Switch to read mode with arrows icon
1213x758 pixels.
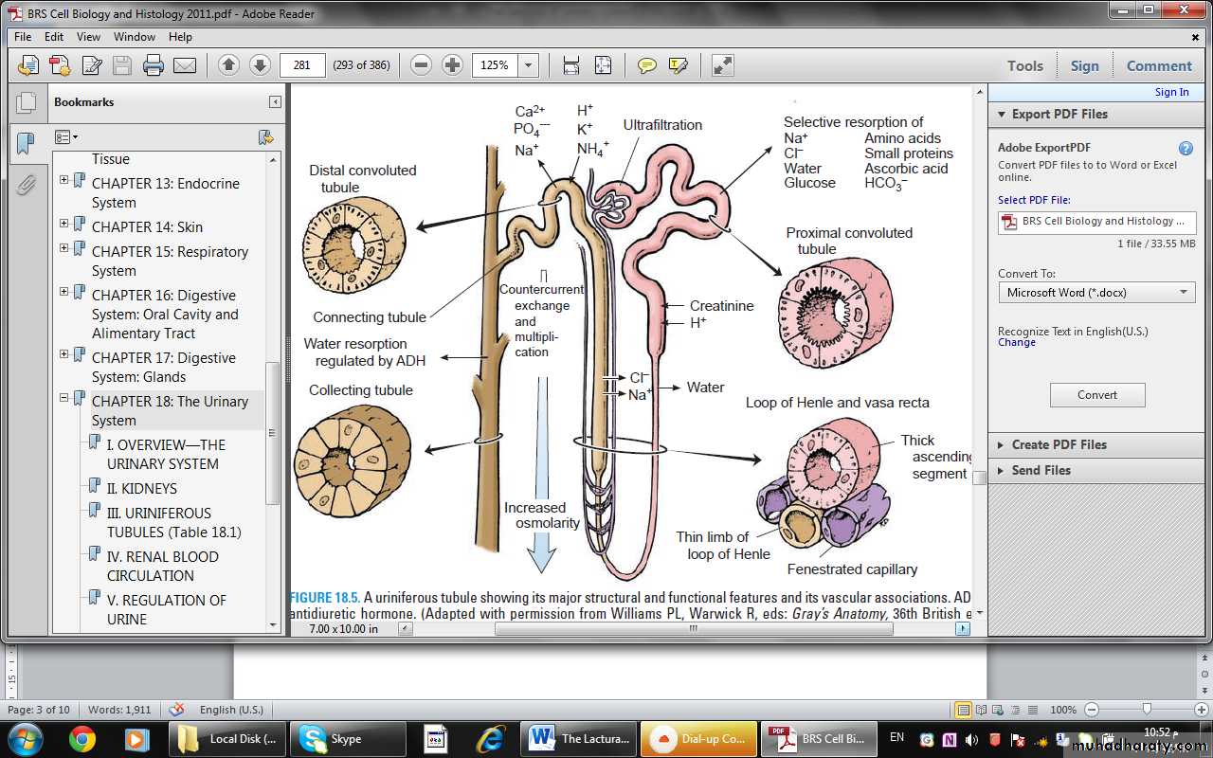pos(723,65)
